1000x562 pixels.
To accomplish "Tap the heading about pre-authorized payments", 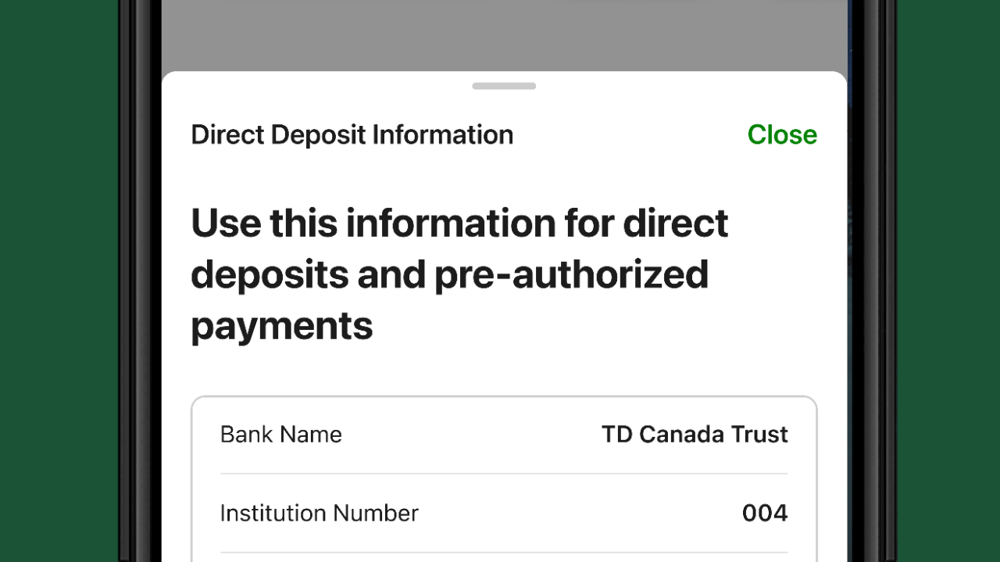I will (x=459, y=274).
